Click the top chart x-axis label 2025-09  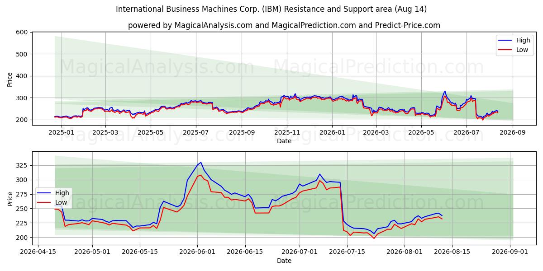point(242,133)
